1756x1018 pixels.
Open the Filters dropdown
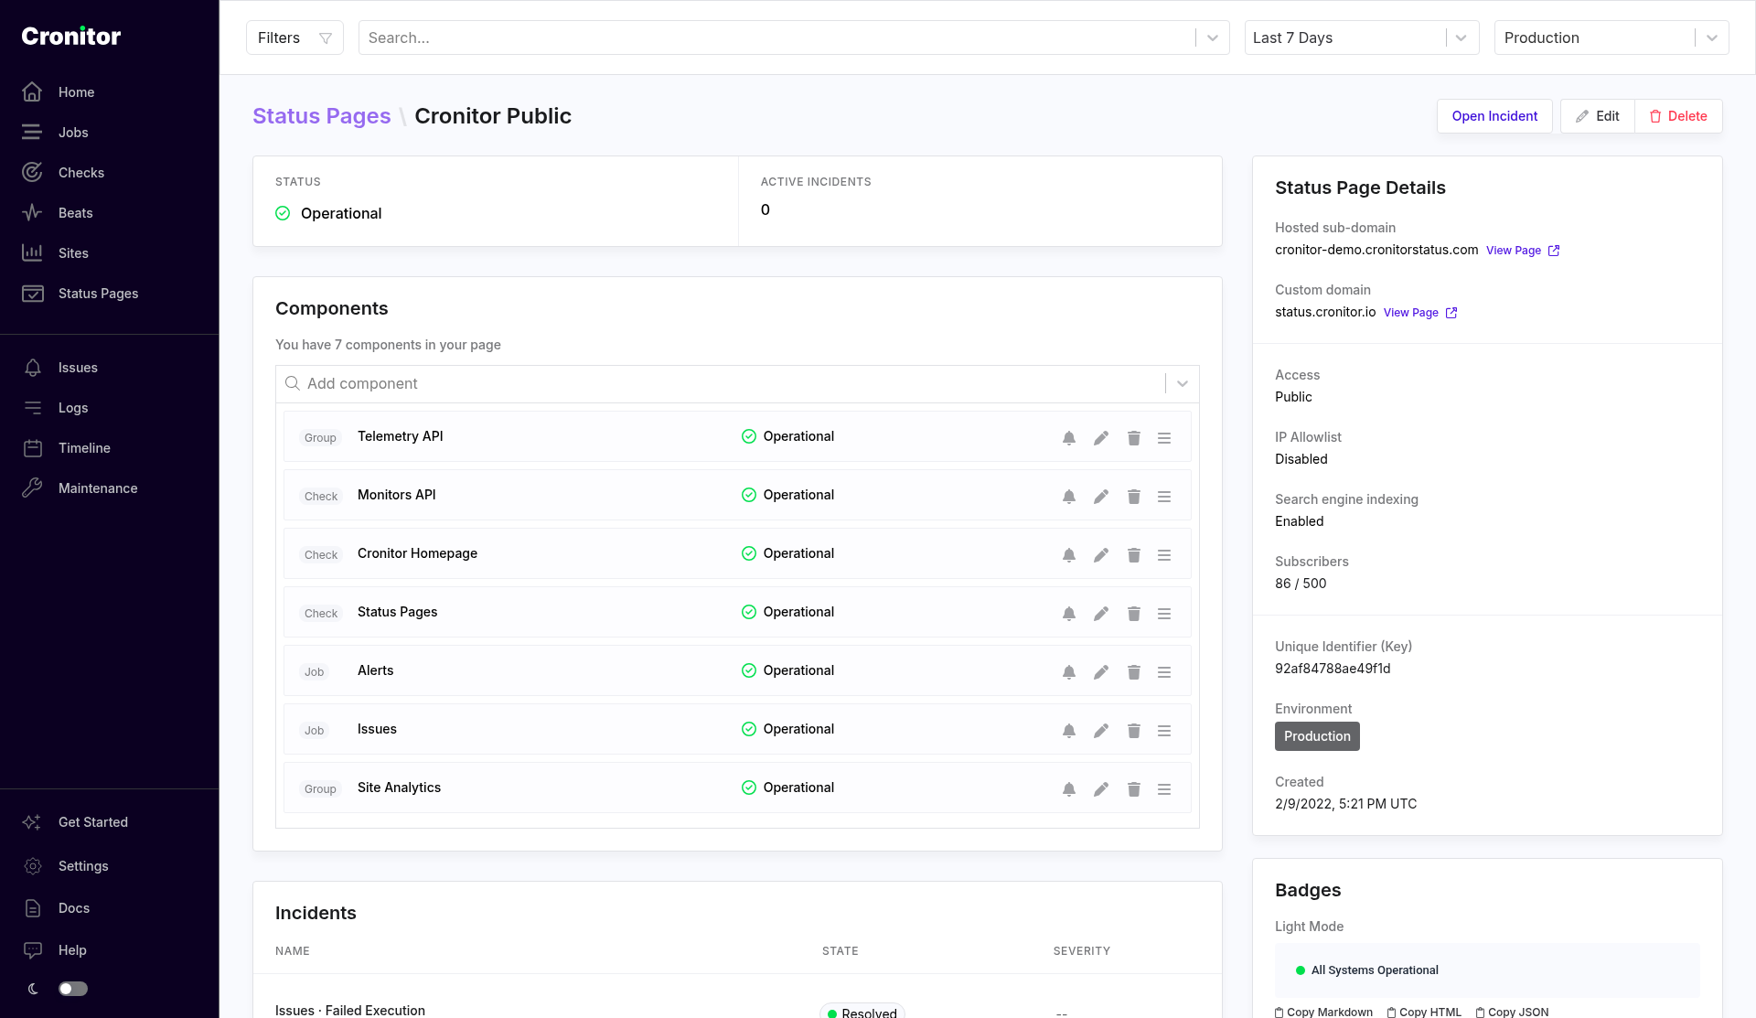point(294,38)
